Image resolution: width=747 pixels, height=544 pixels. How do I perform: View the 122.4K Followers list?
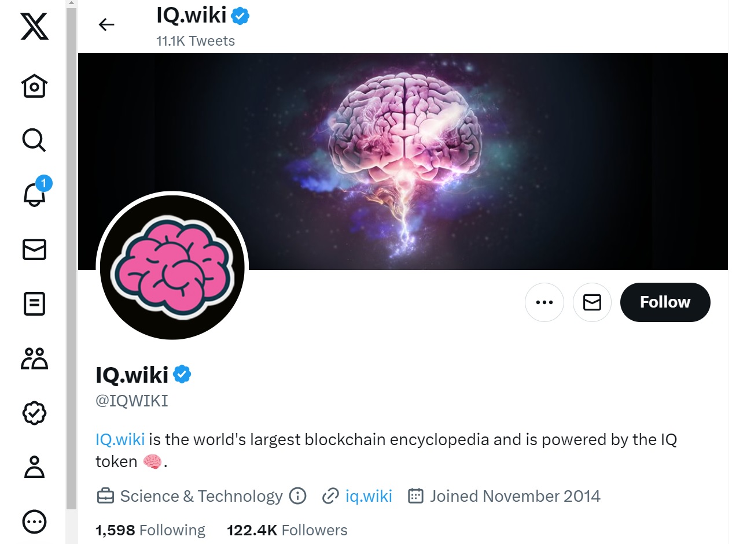287,530
